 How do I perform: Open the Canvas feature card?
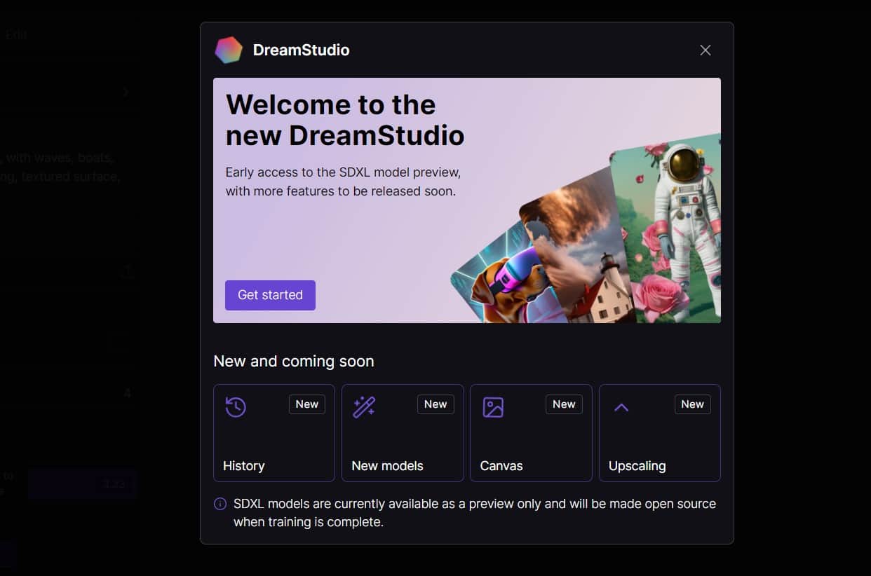click(x=531, y=433)
